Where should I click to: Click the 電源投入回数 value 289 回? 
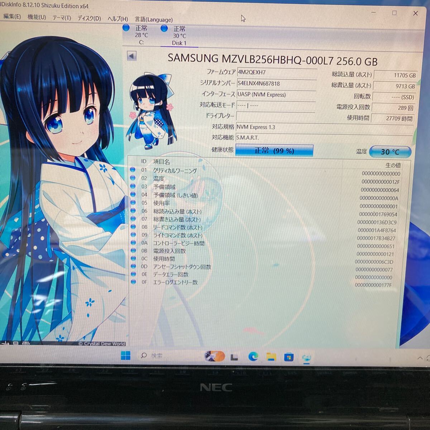tap(393, 107)
